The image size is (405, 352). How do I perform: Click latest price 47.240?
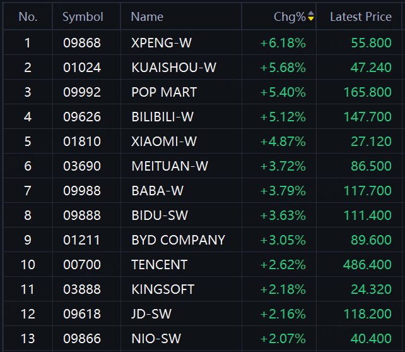[371, 68]
